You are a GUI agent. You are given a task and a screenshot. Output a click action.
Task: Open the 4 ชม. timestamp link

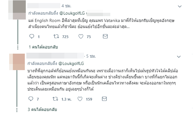(66, 6)
